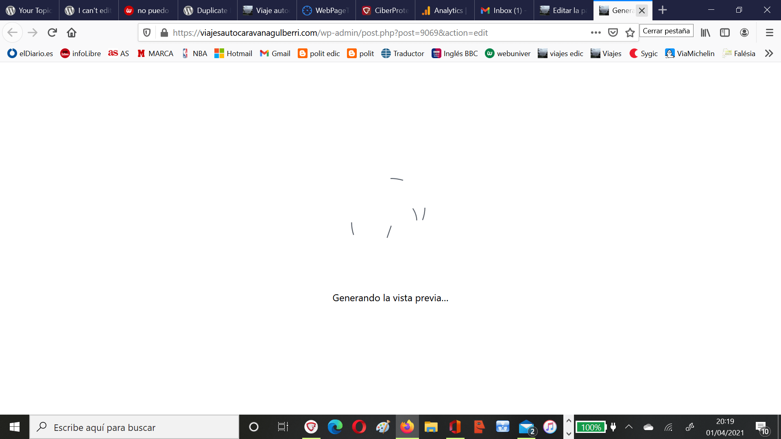View site security padlock information
Viewport: 781px width, 439px height.
pyautogui.click(x=164, y=33)
